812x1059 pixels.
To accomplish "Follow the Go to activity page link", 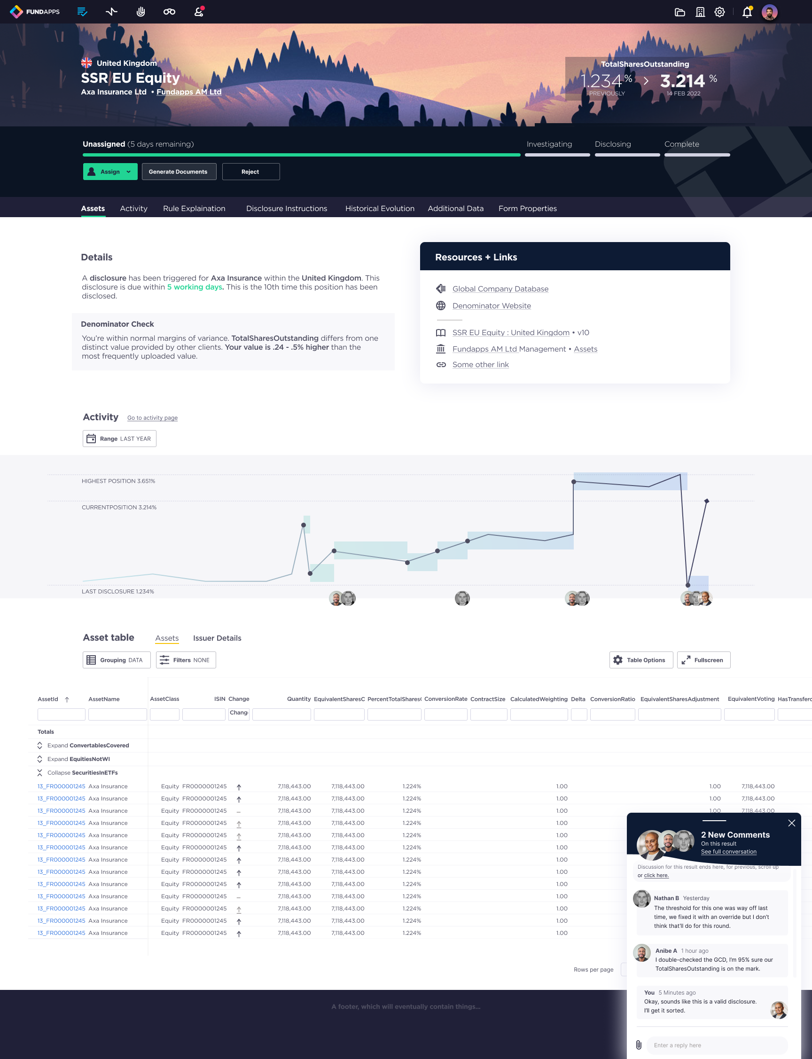I will 152,417.
